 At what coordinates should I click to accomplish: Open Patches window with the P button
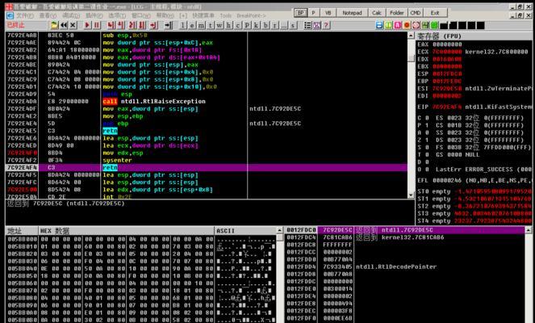pos(247,25)
